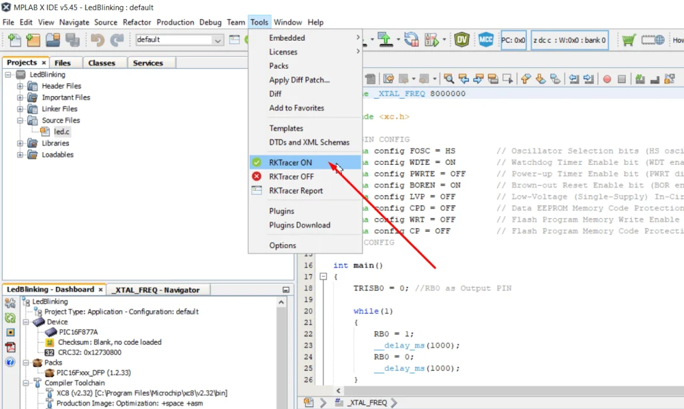684x409 pixels.
Task: Open the Debug menu
Action: [x=210, y=22]
